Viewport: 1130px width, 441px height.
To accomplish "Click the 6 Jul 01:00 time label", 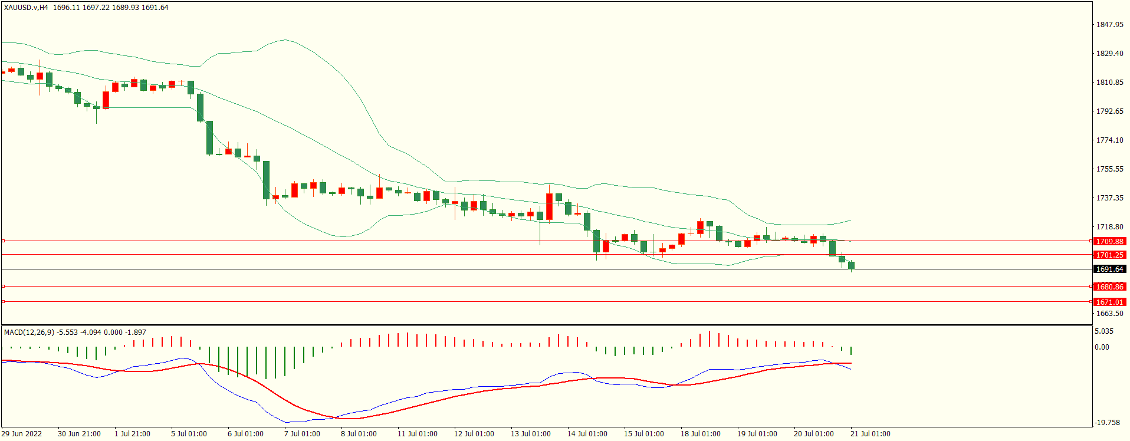I will [245, 434].
